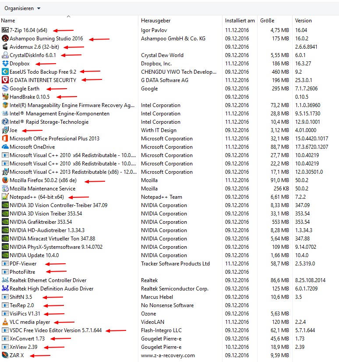Click the Notepad++ program icon
Viewport: 339px width, 362px height.
coord(5,197)
